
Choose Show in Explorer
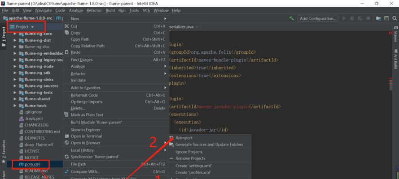click(x=116, y=130)
